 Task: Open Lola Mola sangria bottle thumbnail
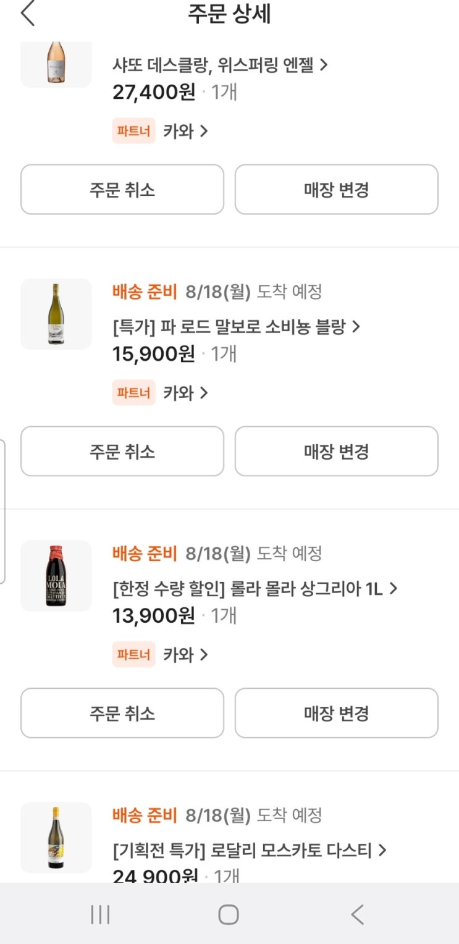point(56,576)
